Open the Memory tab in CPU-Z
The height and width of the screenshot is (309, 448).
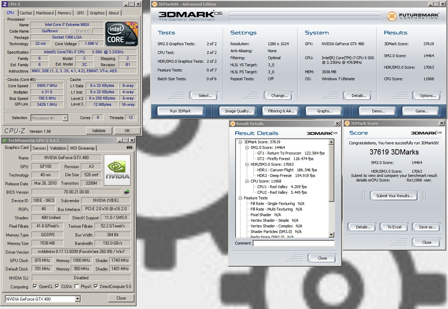[64, 13]
